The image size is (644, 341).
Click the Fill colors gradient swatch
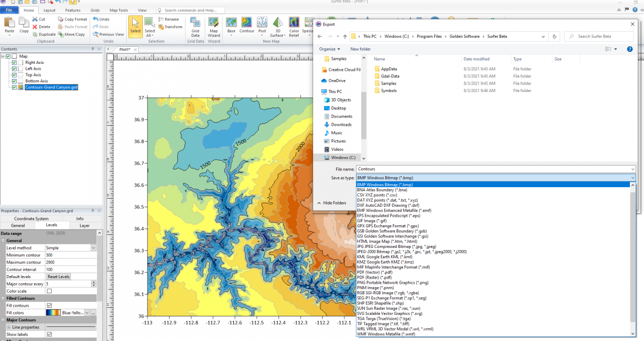click(x=53, y=313)
